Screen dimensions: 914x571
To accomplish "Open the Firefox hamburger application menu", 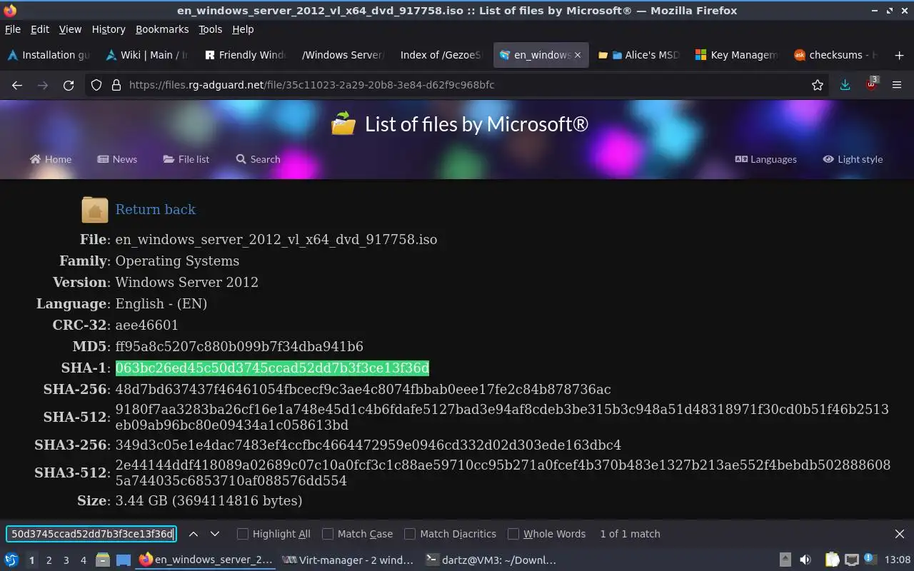I will (897, 85).
